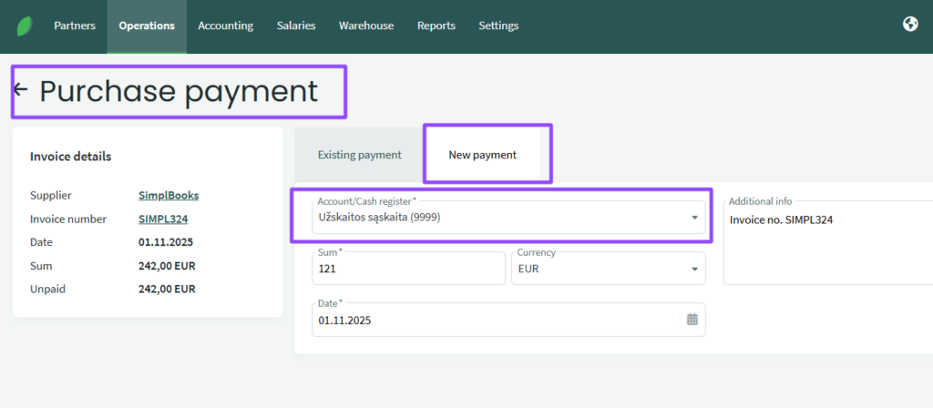Open the calendar icon in Date field
The height and width of the screenshot is (408, 933).
tap(692, 320)
